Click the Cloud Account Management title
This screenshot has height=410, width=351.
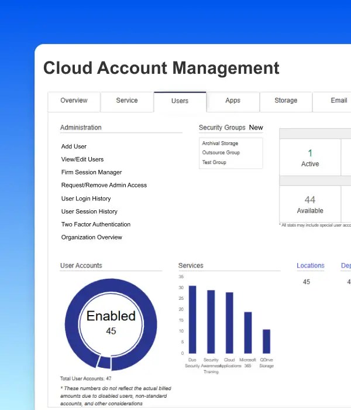[x=161, y=68]
